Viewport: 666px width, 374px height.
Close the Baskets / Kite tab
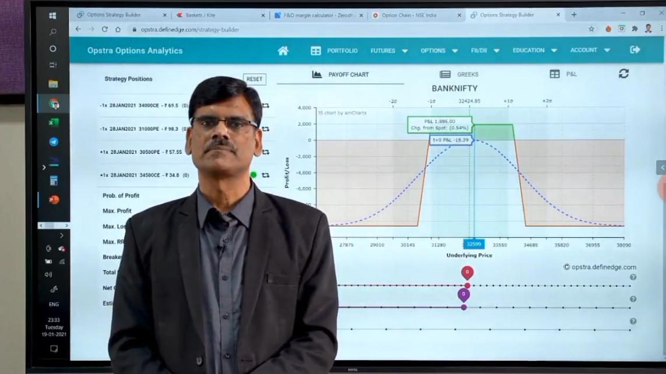tap(263, 15)
